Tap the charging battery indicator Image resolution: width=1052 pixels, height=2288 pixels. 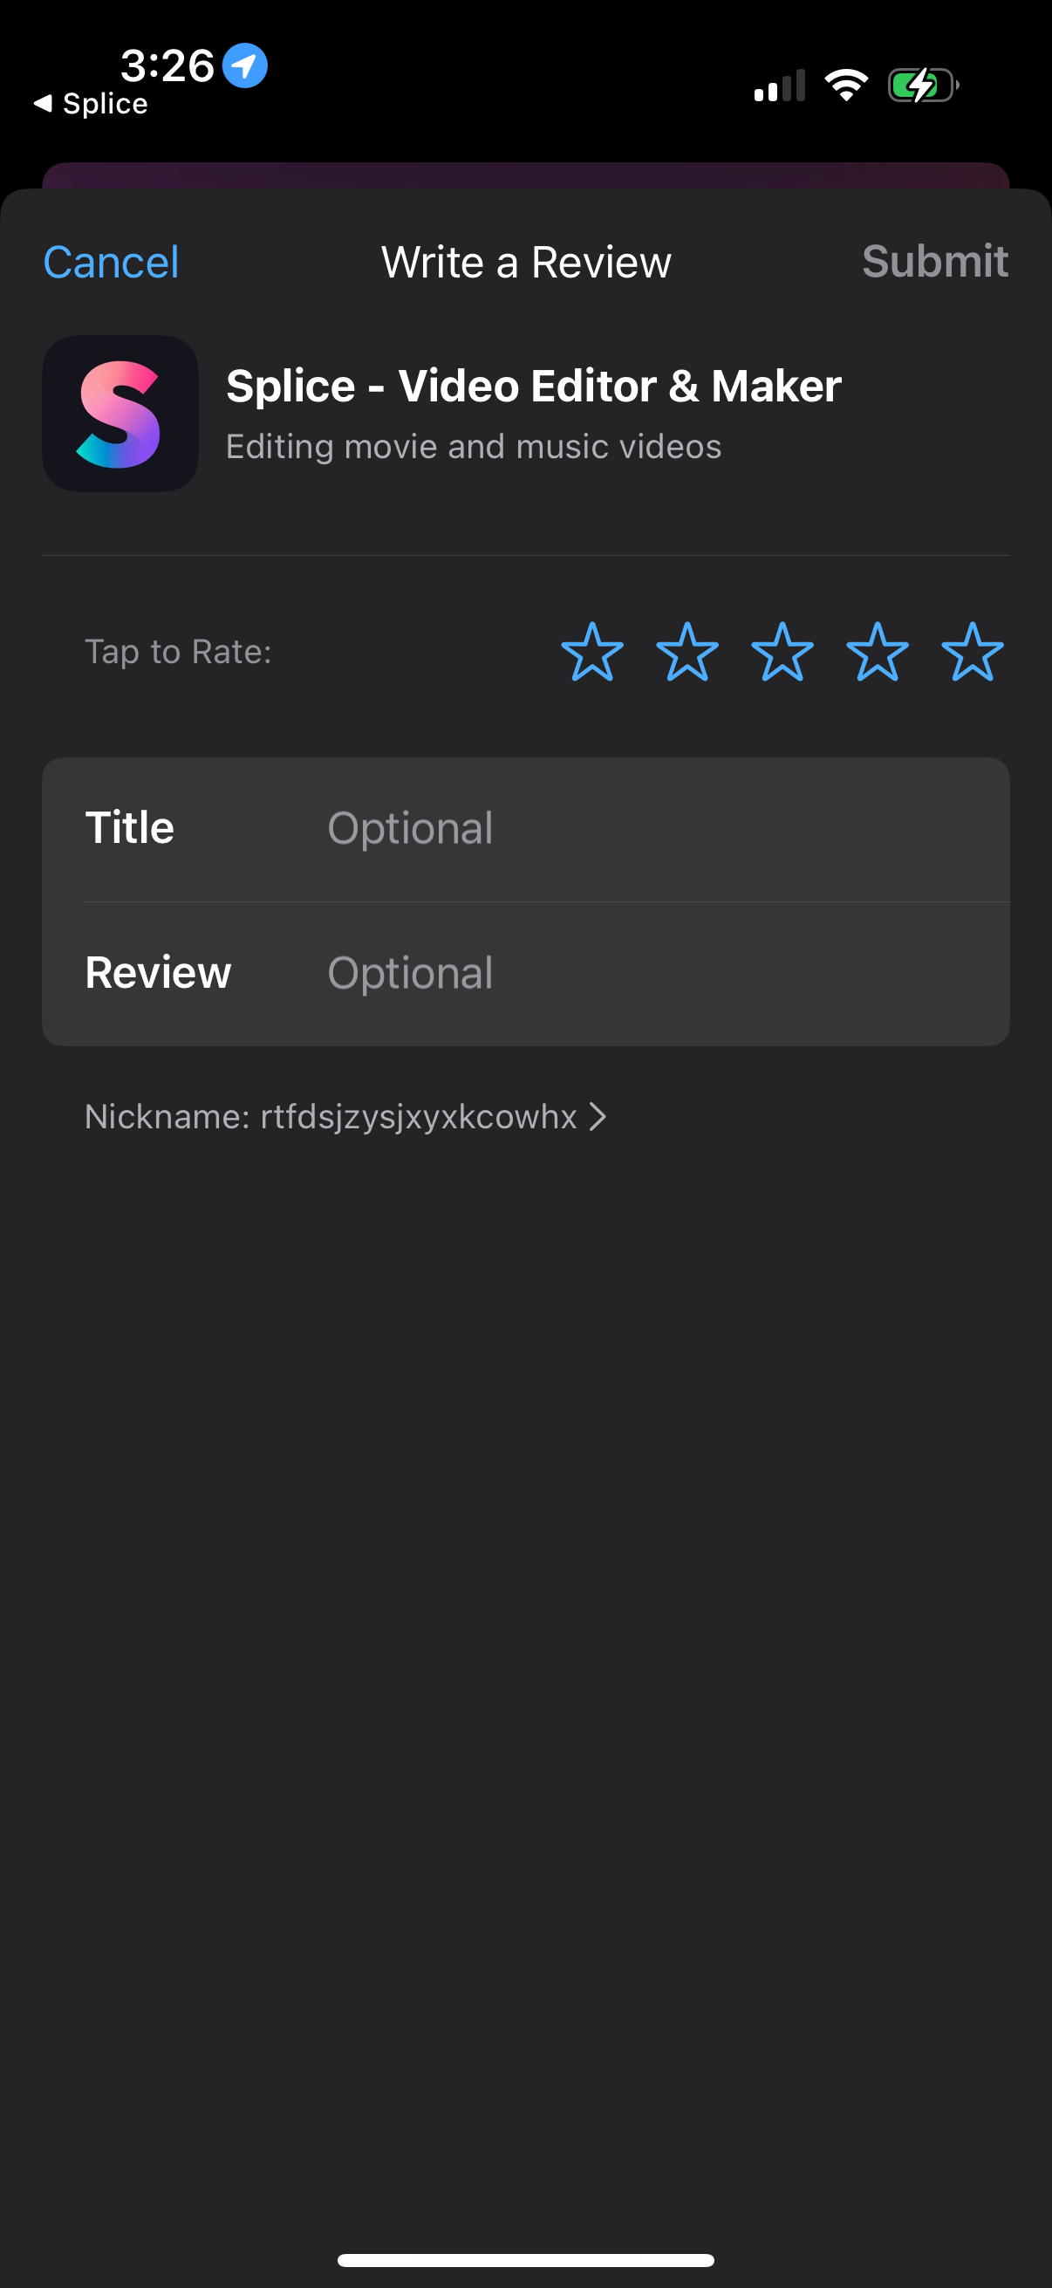tap(922, 84)
